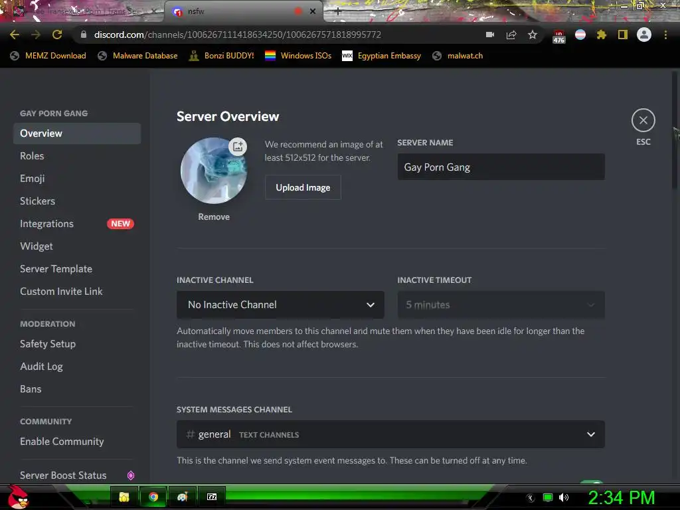680x510 pixels.
Task: Click the circular server icon thumbnail
Action: click(x=214, y=171)
